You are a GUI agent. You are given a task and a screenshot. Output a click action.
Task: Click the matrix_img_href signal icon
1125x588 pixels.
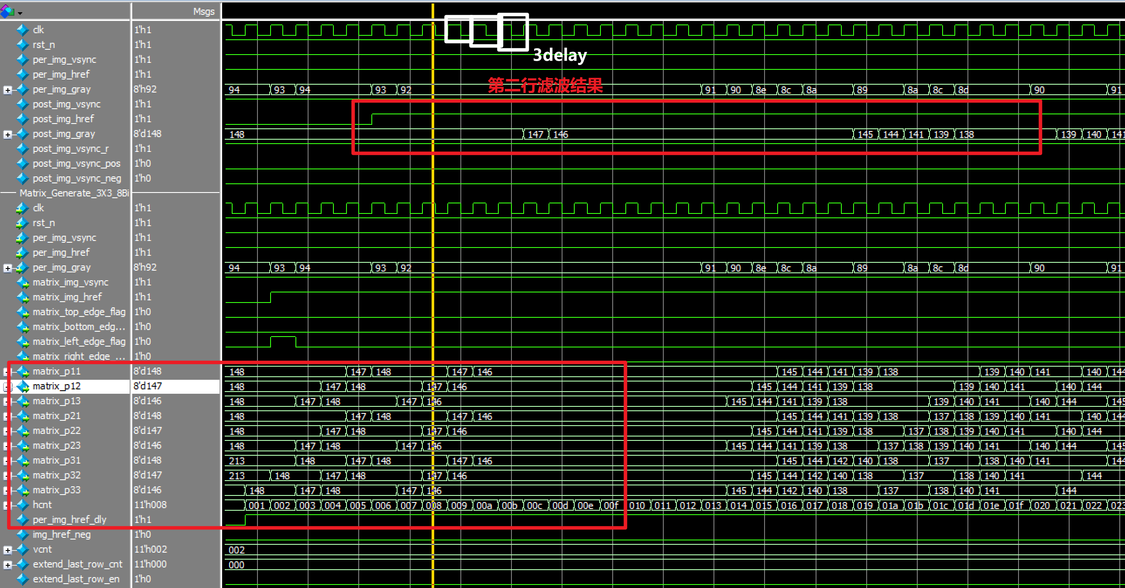pyautogui.click(x=23, y=297)
